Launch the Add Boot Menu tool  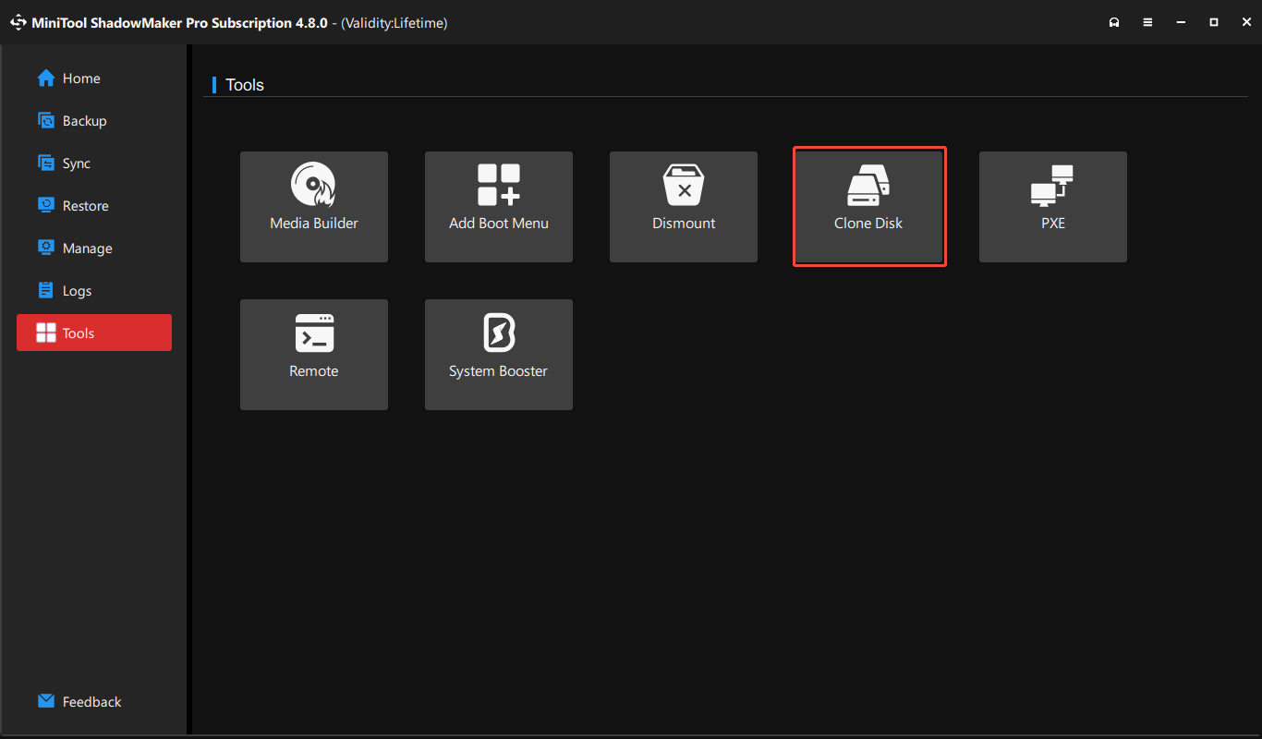498,206
